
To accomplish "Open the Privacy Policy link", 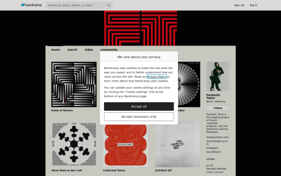I will [x=157, y=77].
